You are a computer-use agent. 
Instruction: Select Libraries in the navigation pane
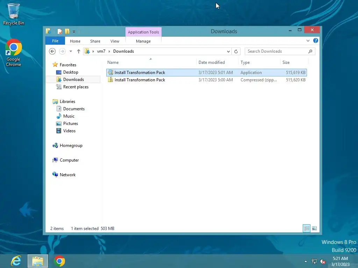(67, 102)
